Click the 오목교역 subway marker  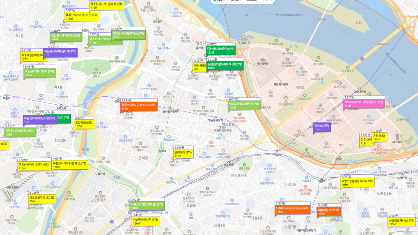point(61,106)
